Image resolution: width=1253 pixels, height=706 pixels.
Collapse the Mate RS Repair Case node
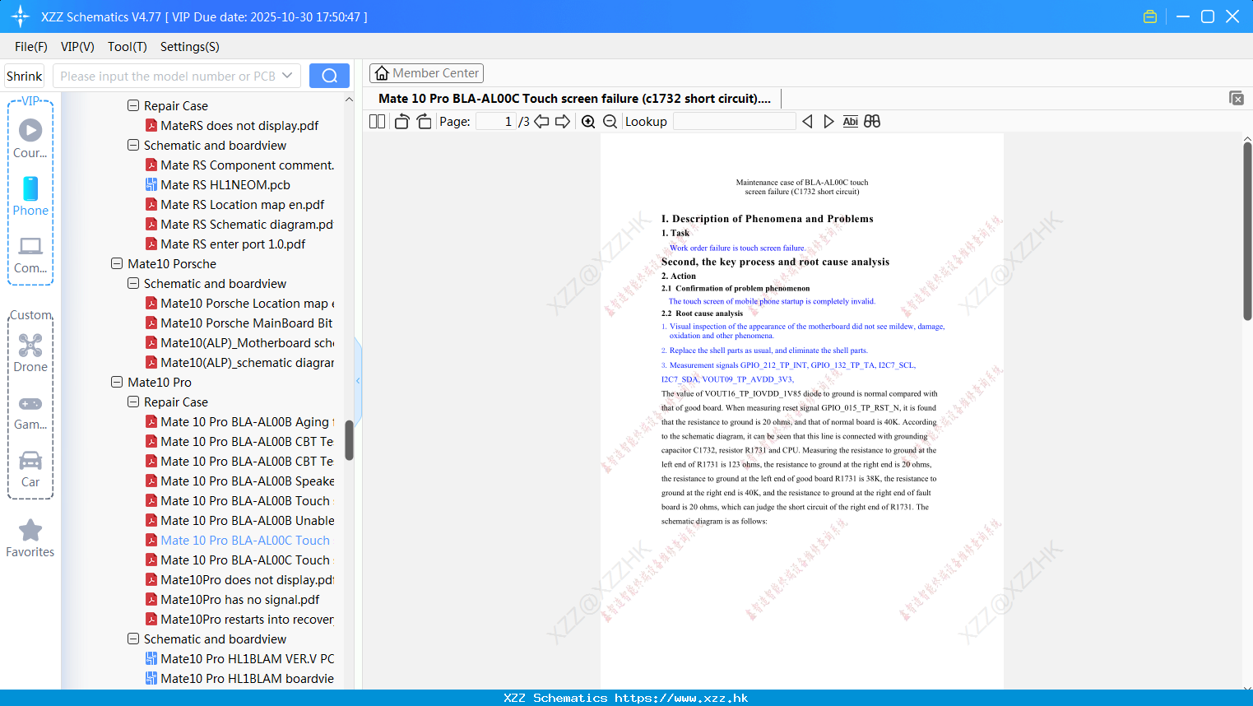[133, 105]
